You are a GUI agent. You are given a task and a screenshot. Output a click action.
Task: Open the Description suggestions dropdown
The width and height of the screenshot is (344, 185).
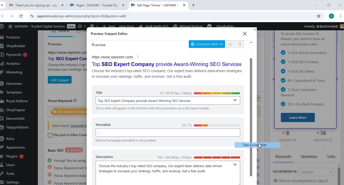pos(235,165)
